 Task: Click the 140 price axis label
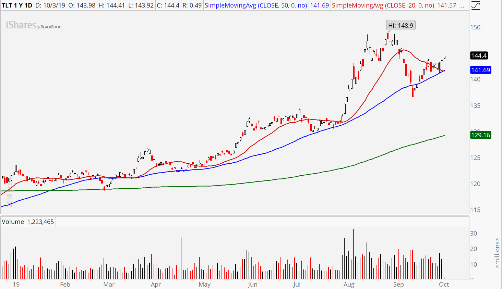click(475, 79)
